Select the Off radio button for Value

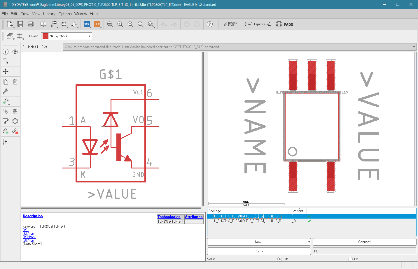coord(280,259)
